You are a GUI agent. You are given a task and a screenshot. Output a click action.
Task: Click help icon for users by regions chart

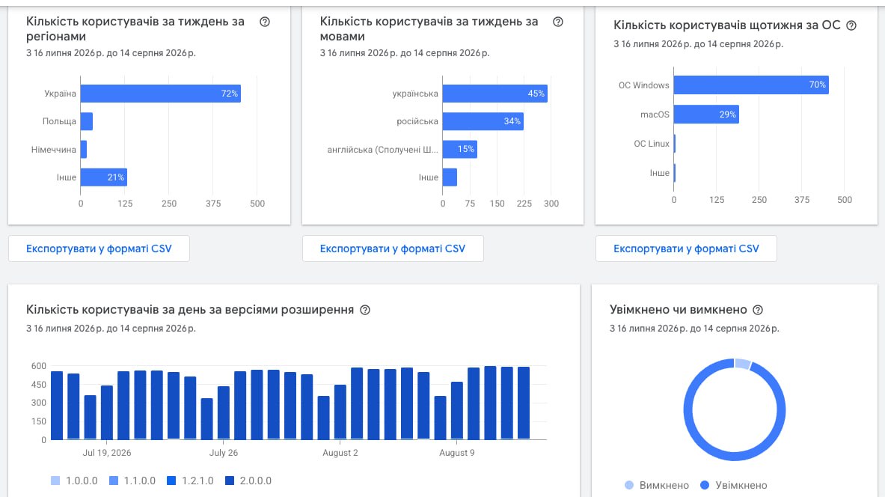click(x=265, y=22)
